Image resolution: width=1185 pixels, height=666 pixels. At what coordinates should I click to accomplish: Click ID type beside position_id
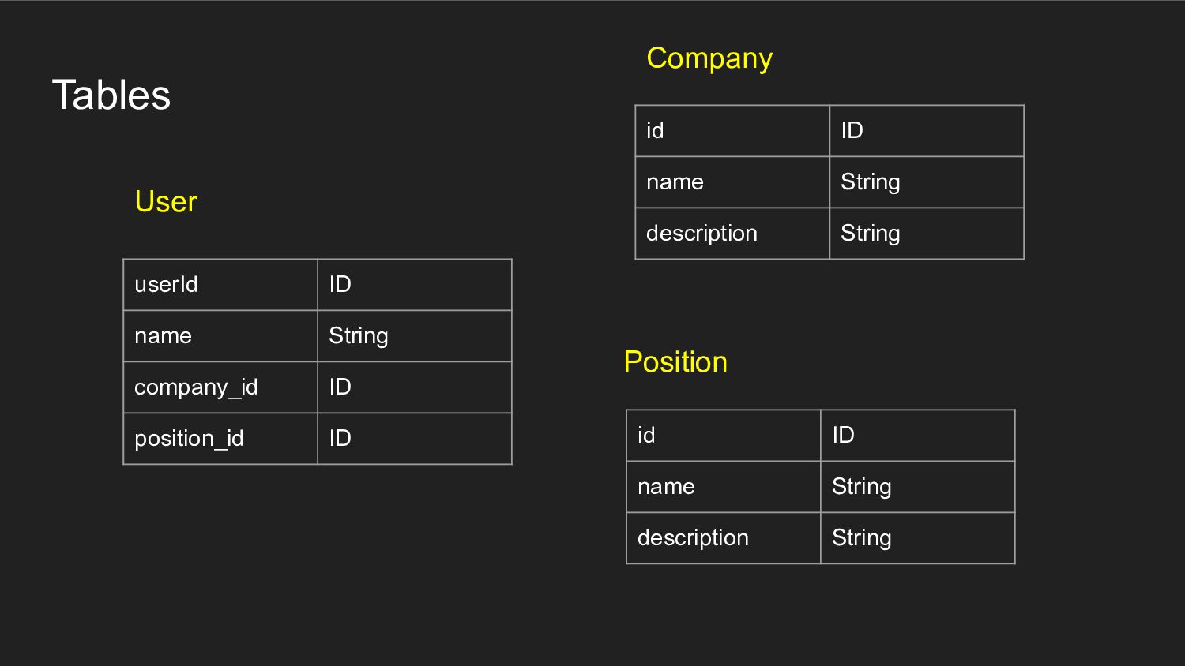pyautogui.click(x=340, y=439)
